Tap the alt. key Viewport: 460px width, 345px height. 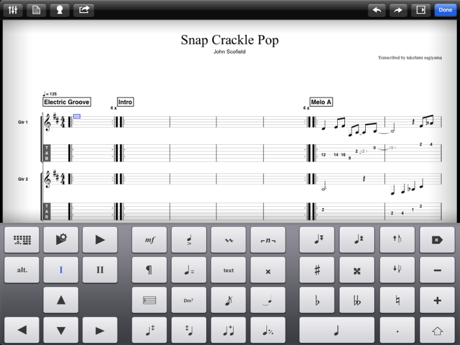pyautogui.click(x=21, y=270)
